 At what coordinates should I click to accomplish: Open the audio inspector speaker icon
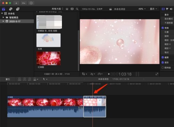tap(171, 9)
